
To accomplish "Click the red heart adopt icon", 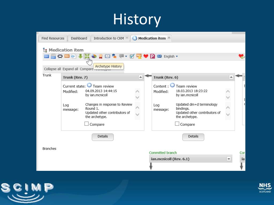I will click(x=146, y=56).
